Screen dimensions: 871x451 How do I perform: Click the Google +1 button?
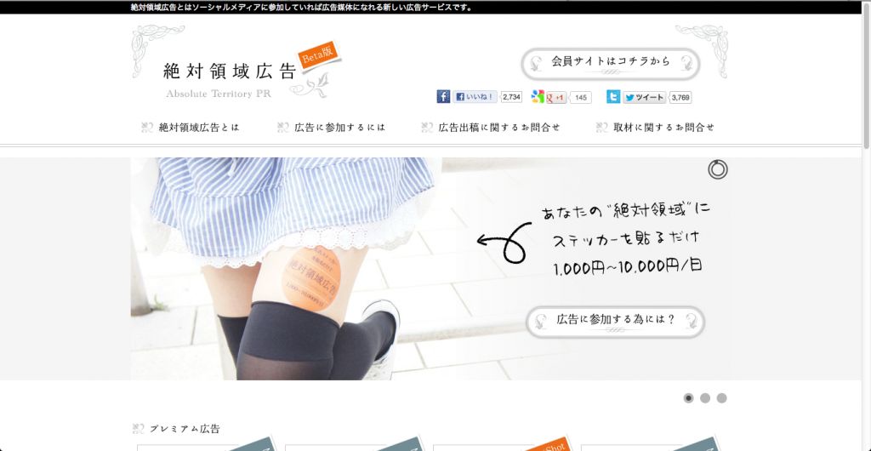coord(556,98)
